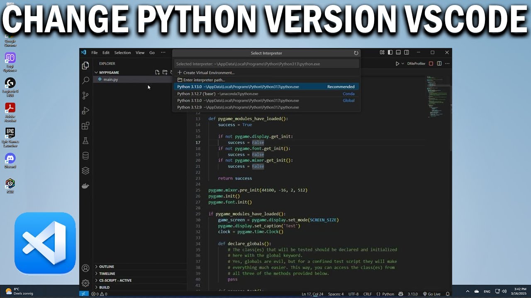The image size is (531, 298).
Task: Open the View menu
Action: point(140,53)
